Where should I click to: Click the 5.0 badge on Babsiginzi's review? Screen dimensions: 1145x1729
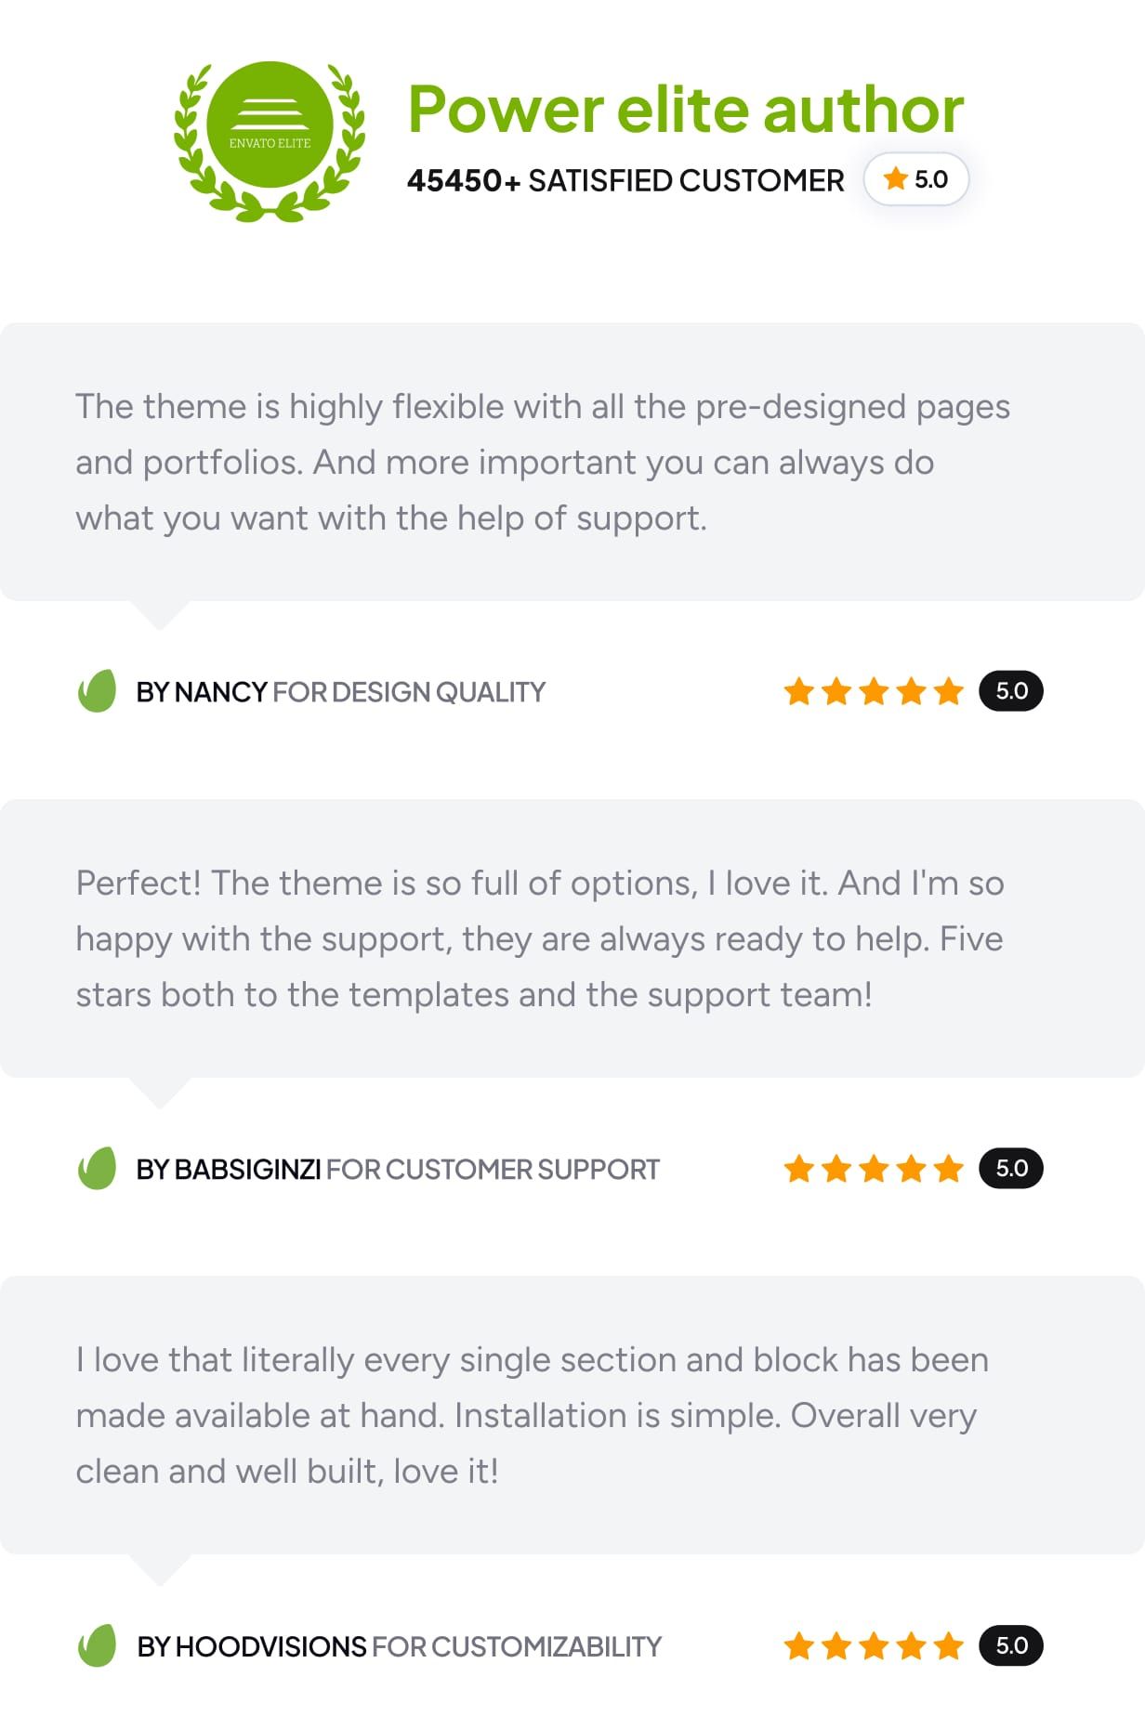1011,1168
